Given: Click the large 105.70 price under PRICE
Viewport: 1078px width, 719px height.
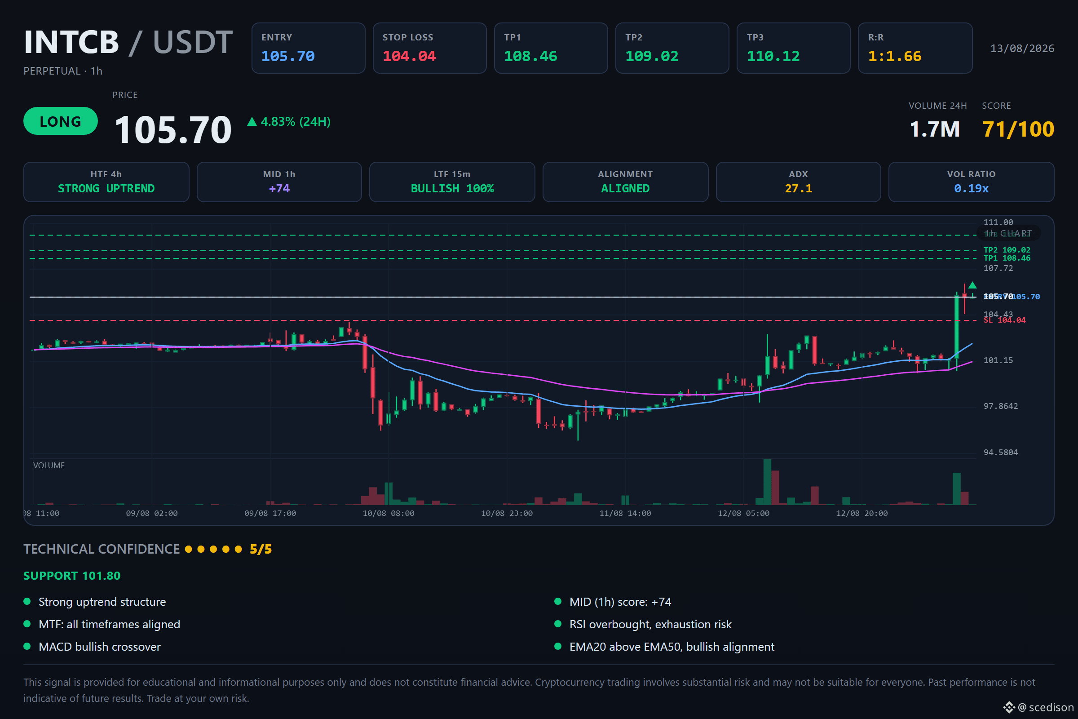Looking at the screenshot, I should click(x=173, y=130).
